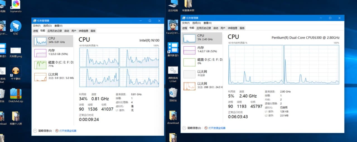The height and width of the screenshot is (142, 357).
Task: Switch to 应用历史记录 tab in Intel N100 window
Action: [x=54, y=31]
